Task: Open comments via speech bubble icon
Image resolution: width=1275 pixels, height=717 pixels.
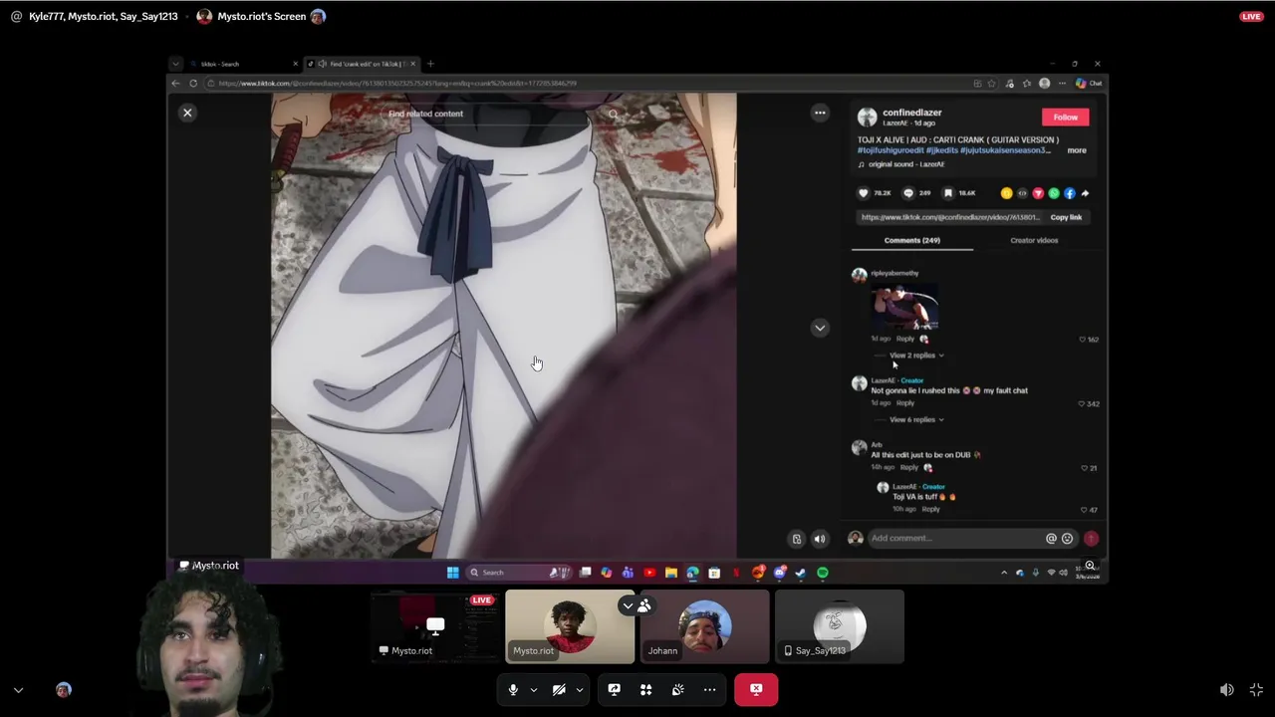Action: click(907, 193)
